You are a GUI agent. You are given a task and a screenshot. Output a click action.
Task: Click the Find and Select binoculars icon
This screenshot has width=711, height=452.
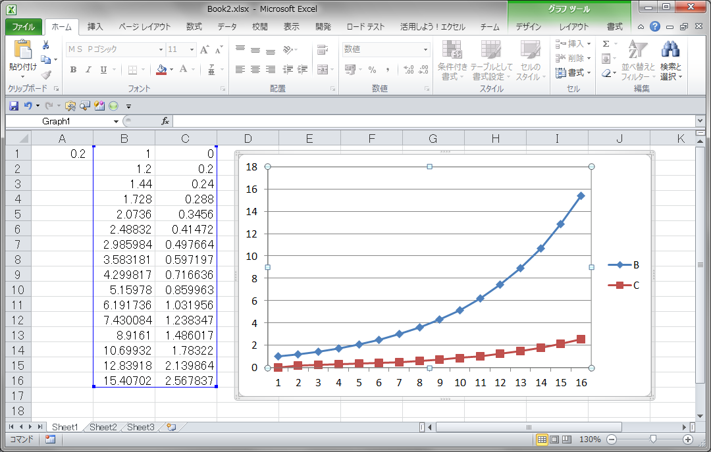tap(670, 50)
